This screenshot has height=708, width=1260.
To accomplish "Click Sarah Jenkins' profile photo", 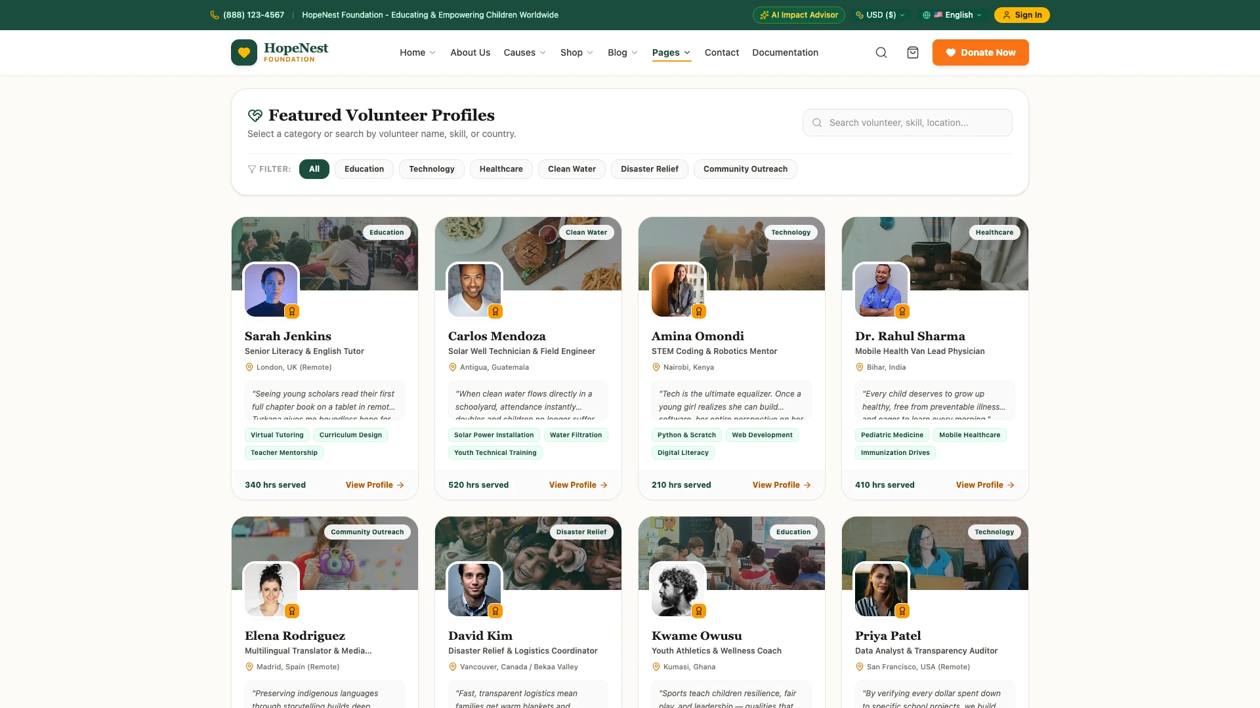I will 271,290.
